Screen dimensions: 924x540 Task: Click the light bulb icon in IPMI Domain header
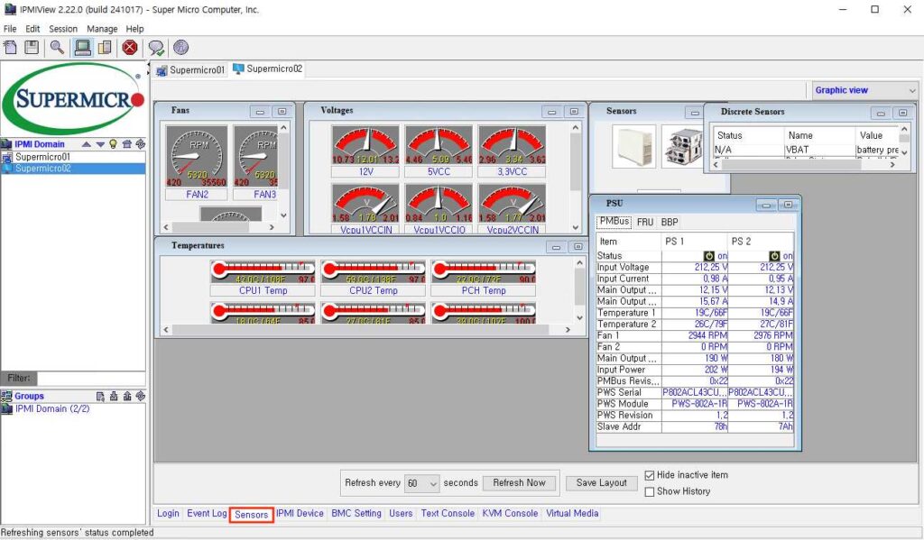113,143
